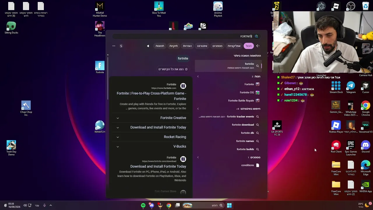Open the taskbar volume control
The image size is (373, 210).
pyautogui.click(x=25, y=205)
